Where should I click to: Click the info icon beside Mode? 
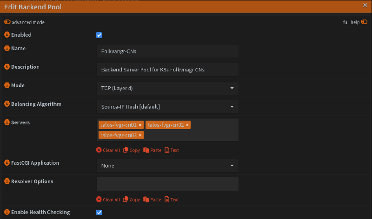(x=7, y=85)
